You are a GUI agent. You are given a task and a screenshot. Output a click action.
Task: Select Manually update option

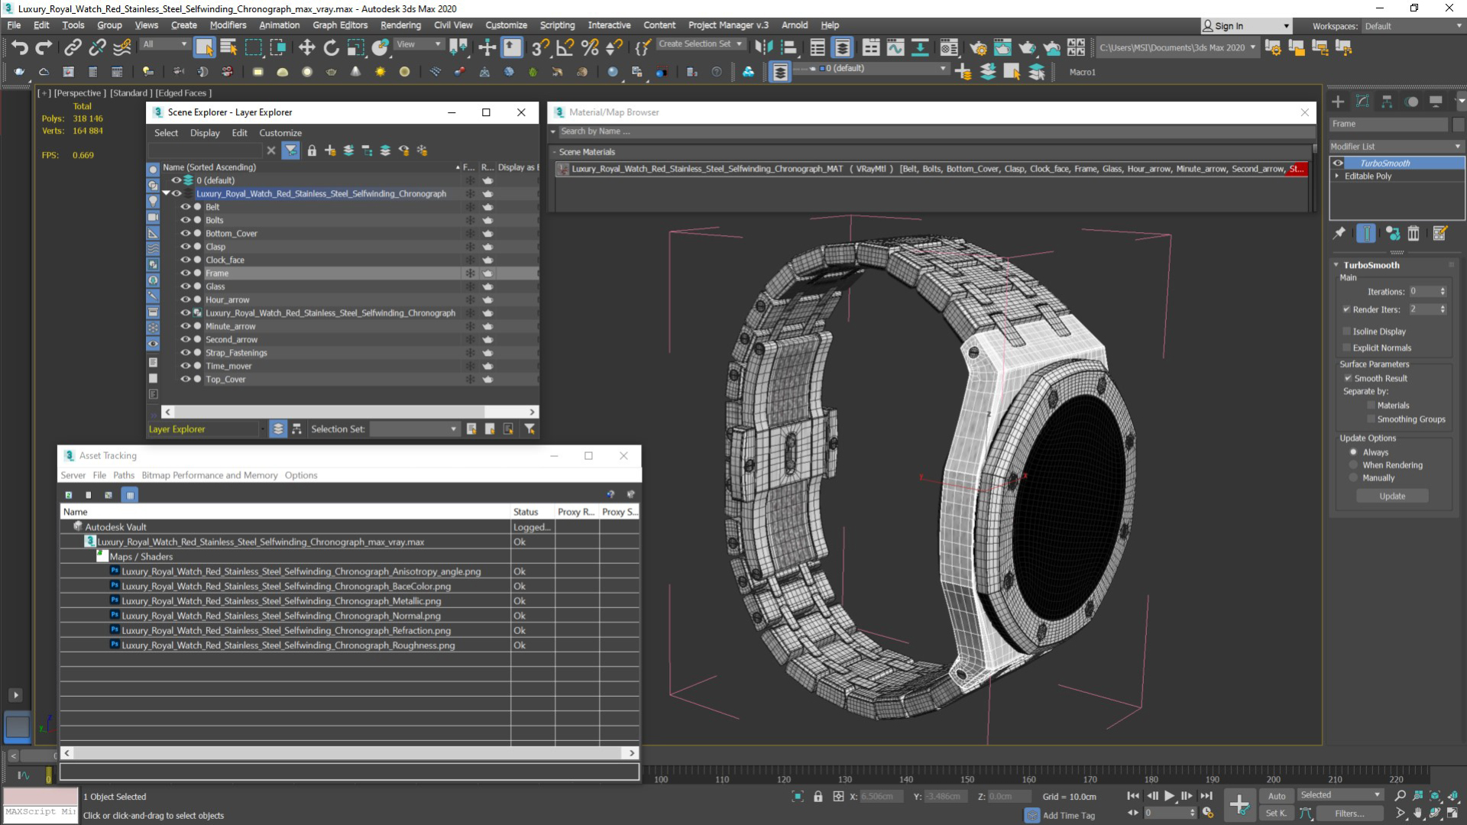tap(1354, 478)
